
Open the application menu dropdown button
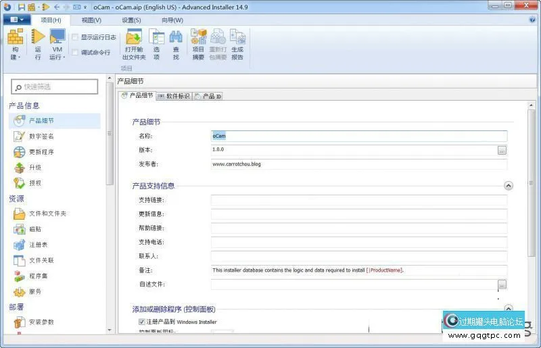(16, 20)
